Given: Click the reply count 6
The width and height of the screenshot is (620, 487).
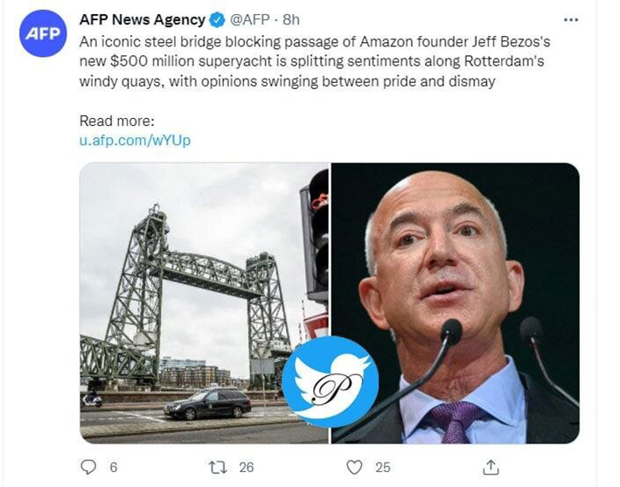Looking at the screenshot, I should [x=114, y=467].
